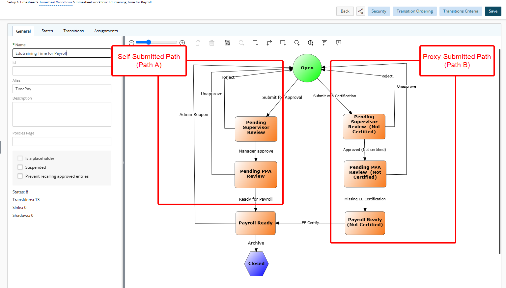Select the Pending Supervisor Review state
Image resolution: width=506 pixels, height=288 pixels.
pyautogui.click(x=256, y=129)
